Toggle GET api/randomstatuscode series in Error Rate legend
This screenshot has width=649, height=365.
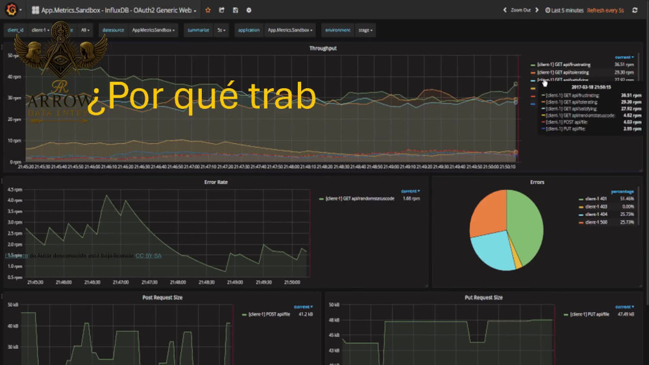coord(360,198)
